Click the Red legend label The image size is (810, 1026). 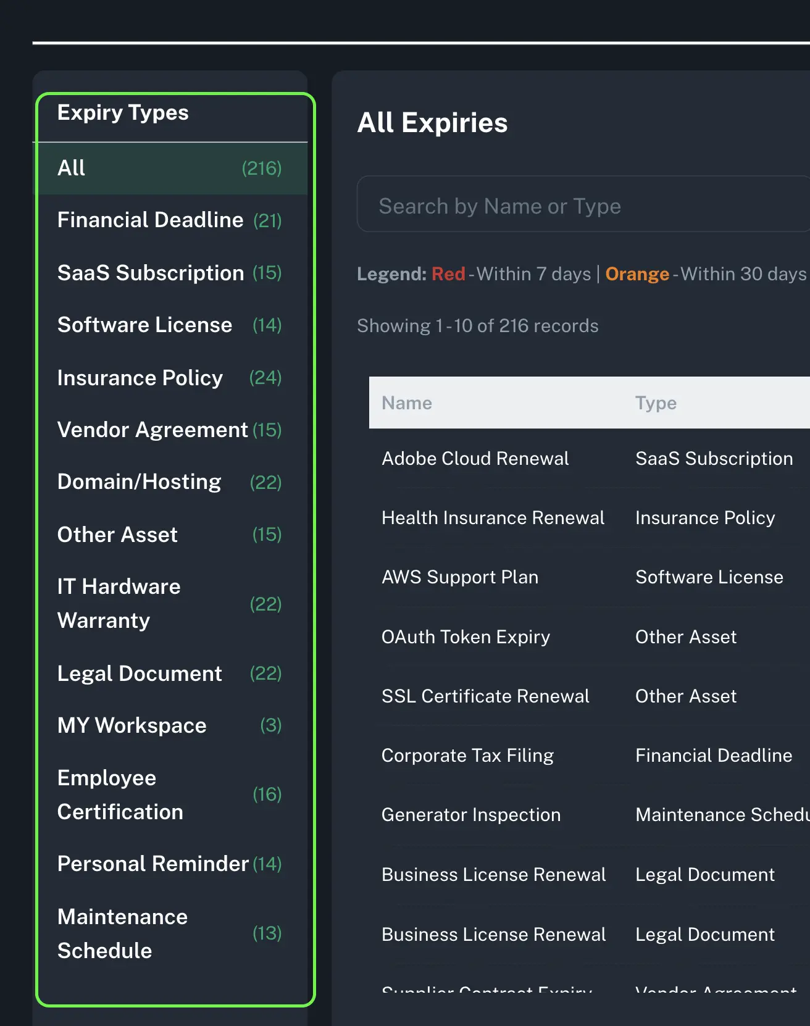(448, 274)
